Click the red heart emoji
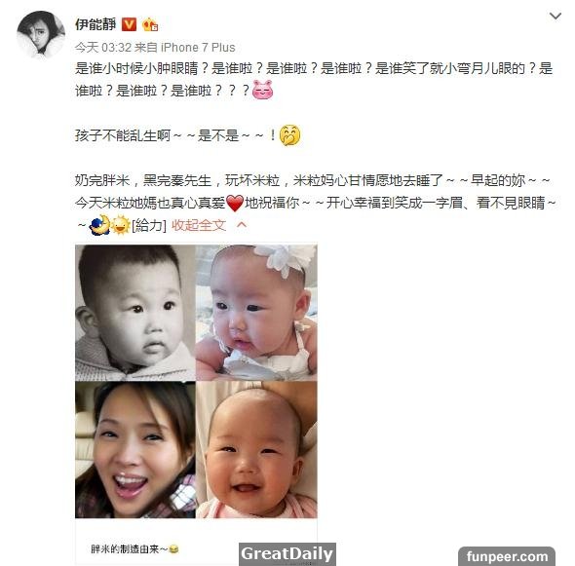575x566 pixels. click(x=235, y=203)
